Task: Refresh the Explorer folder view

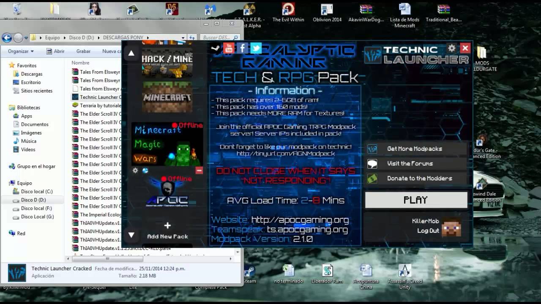Action: coord(192,38)
